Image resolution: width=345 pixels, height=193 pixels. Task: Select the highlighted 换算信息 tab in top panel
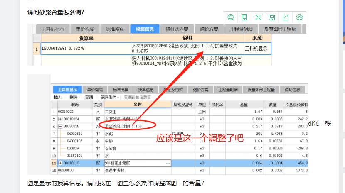point(145,29)
